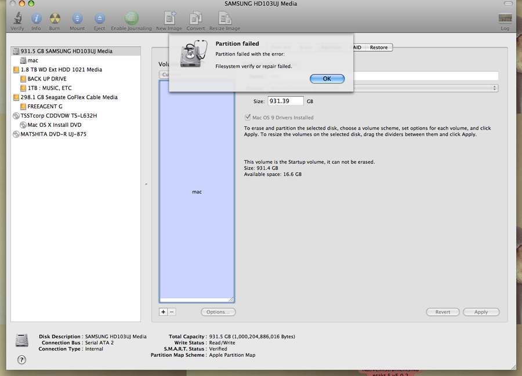Click the 'Partition failed' dialog heading

coord(237,43)
